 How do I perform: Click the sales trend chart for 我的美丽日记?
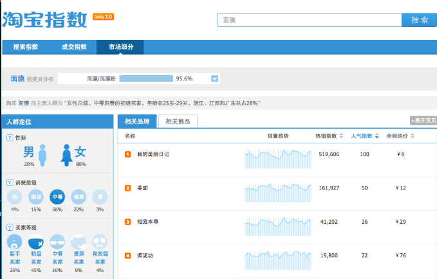coord(278,159)
